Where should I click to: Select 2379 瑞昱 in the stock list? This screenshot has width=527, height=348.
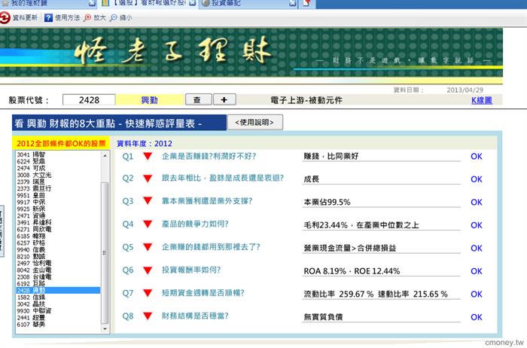(x=59, y=182)
